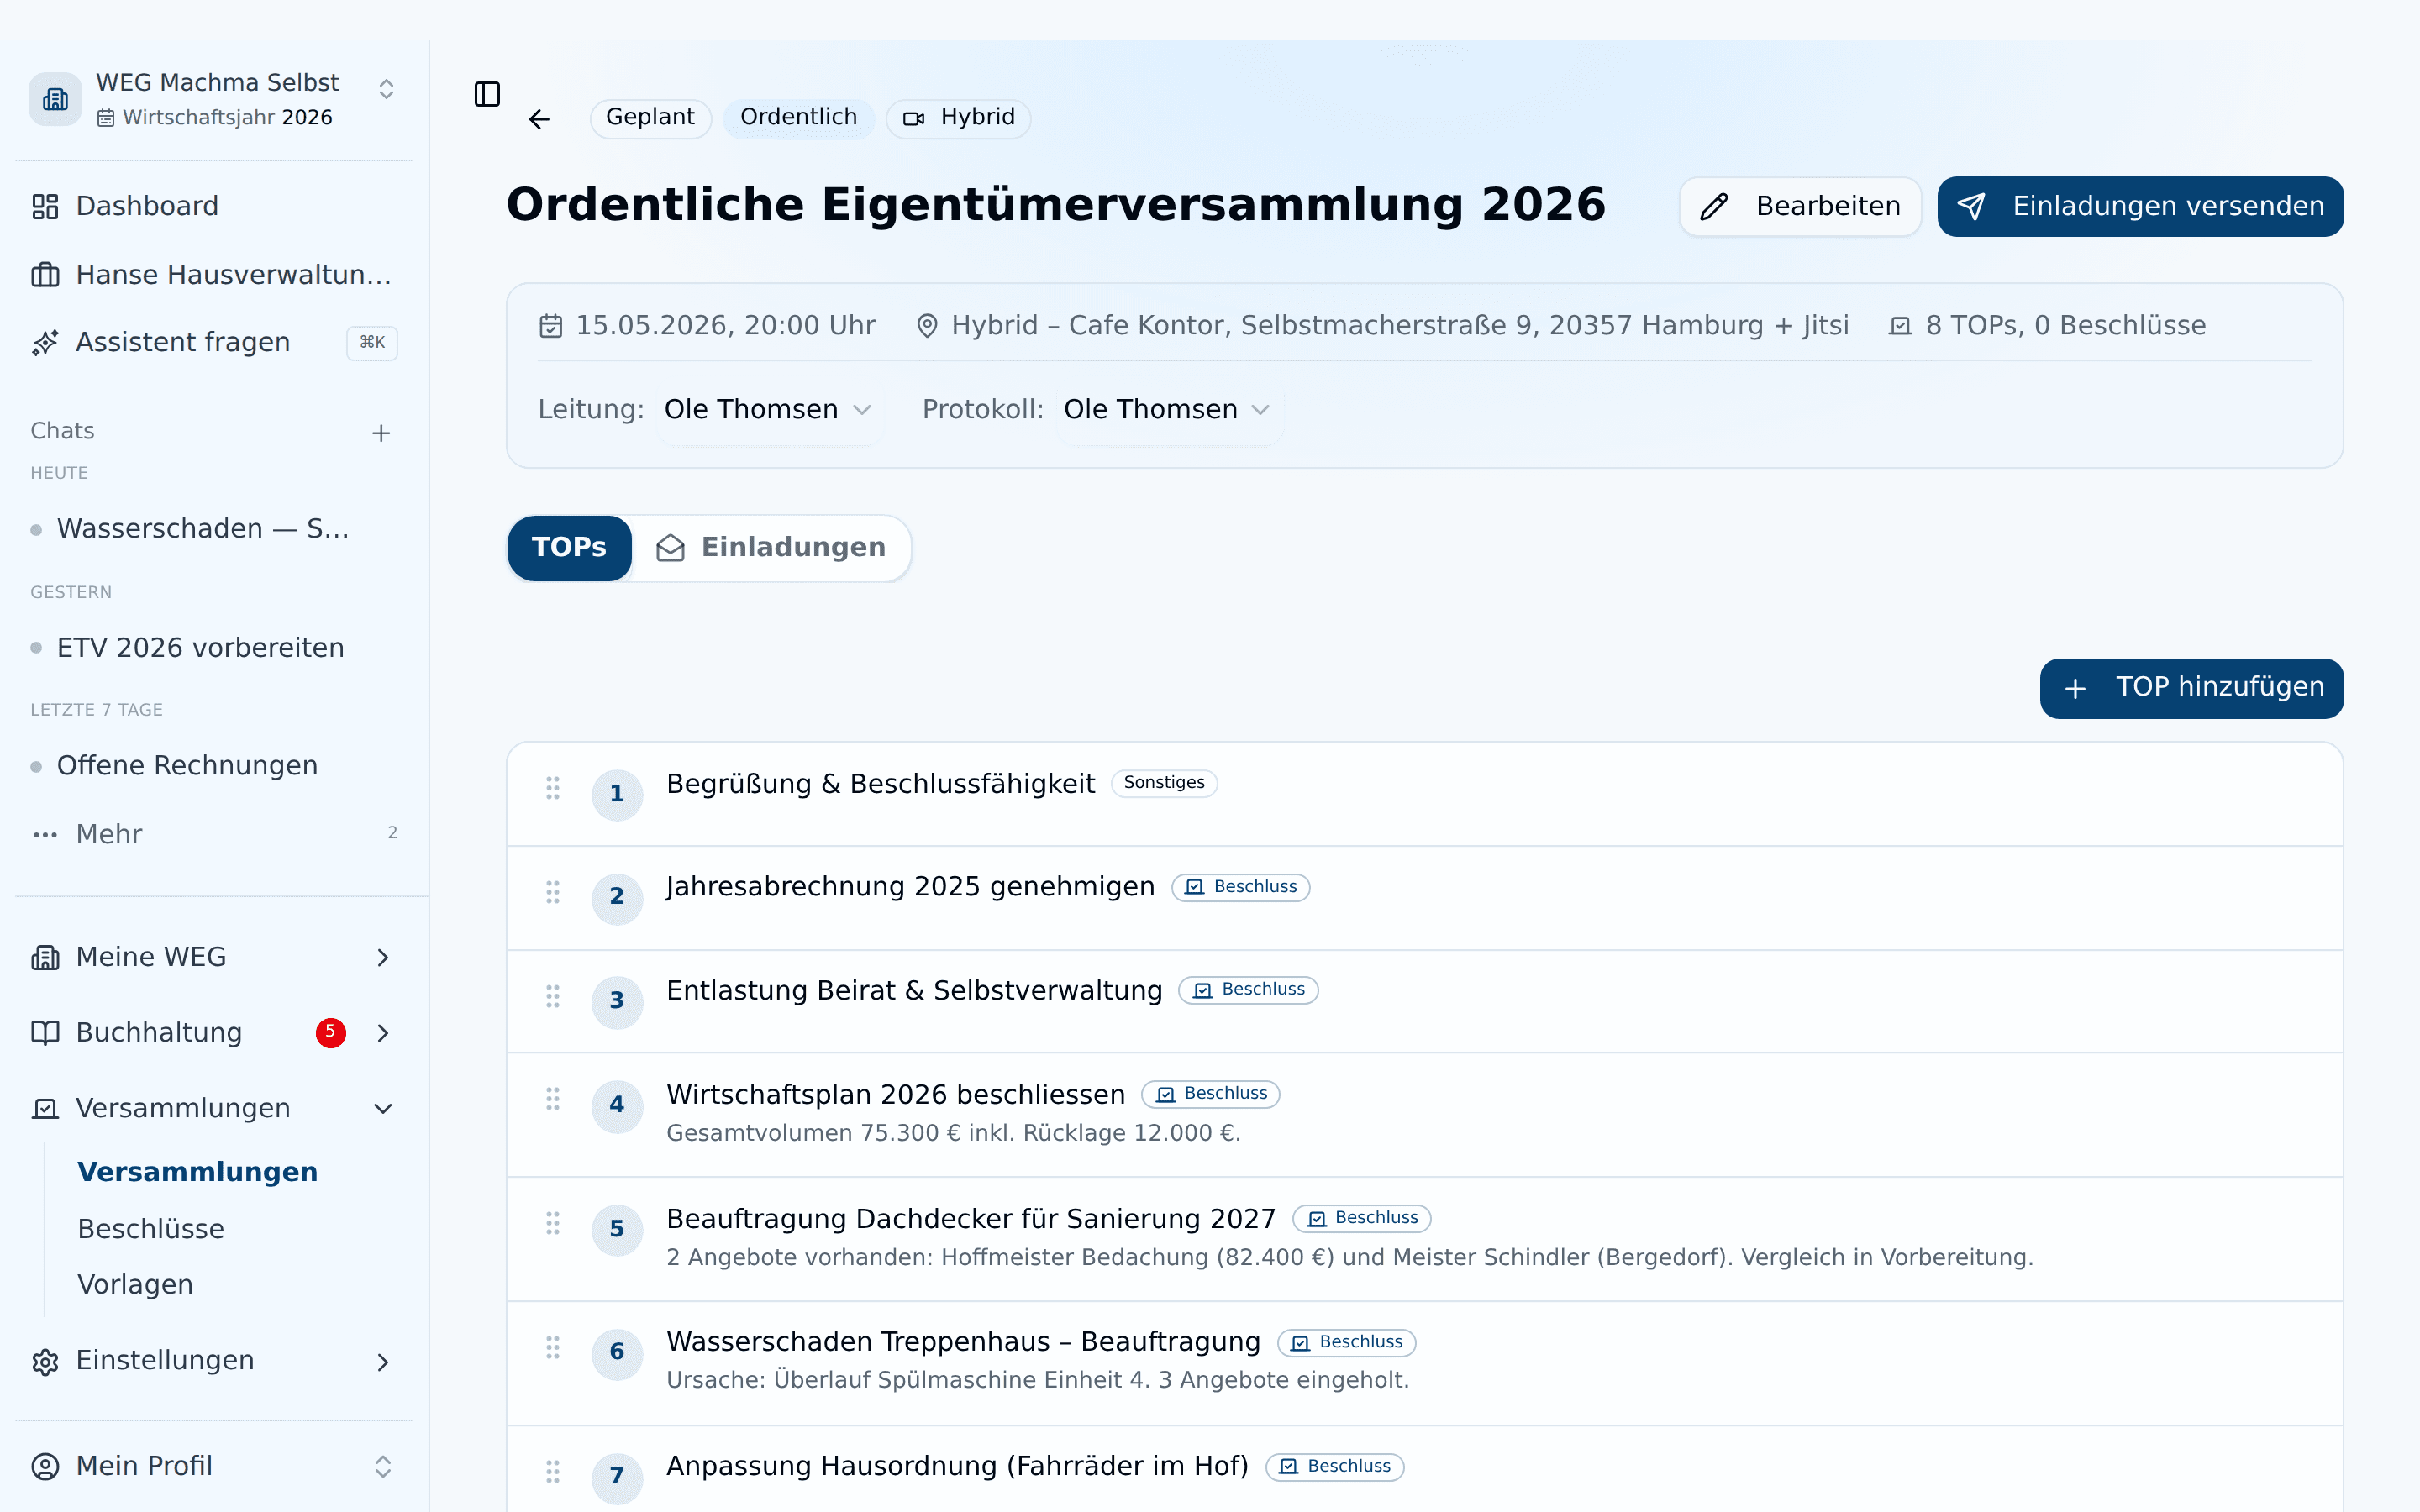Click the red Buchhaltung notification badge
The height and width of the screenshot is (1512, 2420).
[x=331, y=1032]
